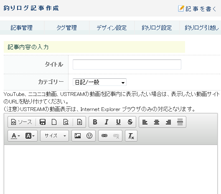Open the background color picker dropdown
Viewport: 221px width, 194px height.
pyautogui.click(x=30, y=136)
